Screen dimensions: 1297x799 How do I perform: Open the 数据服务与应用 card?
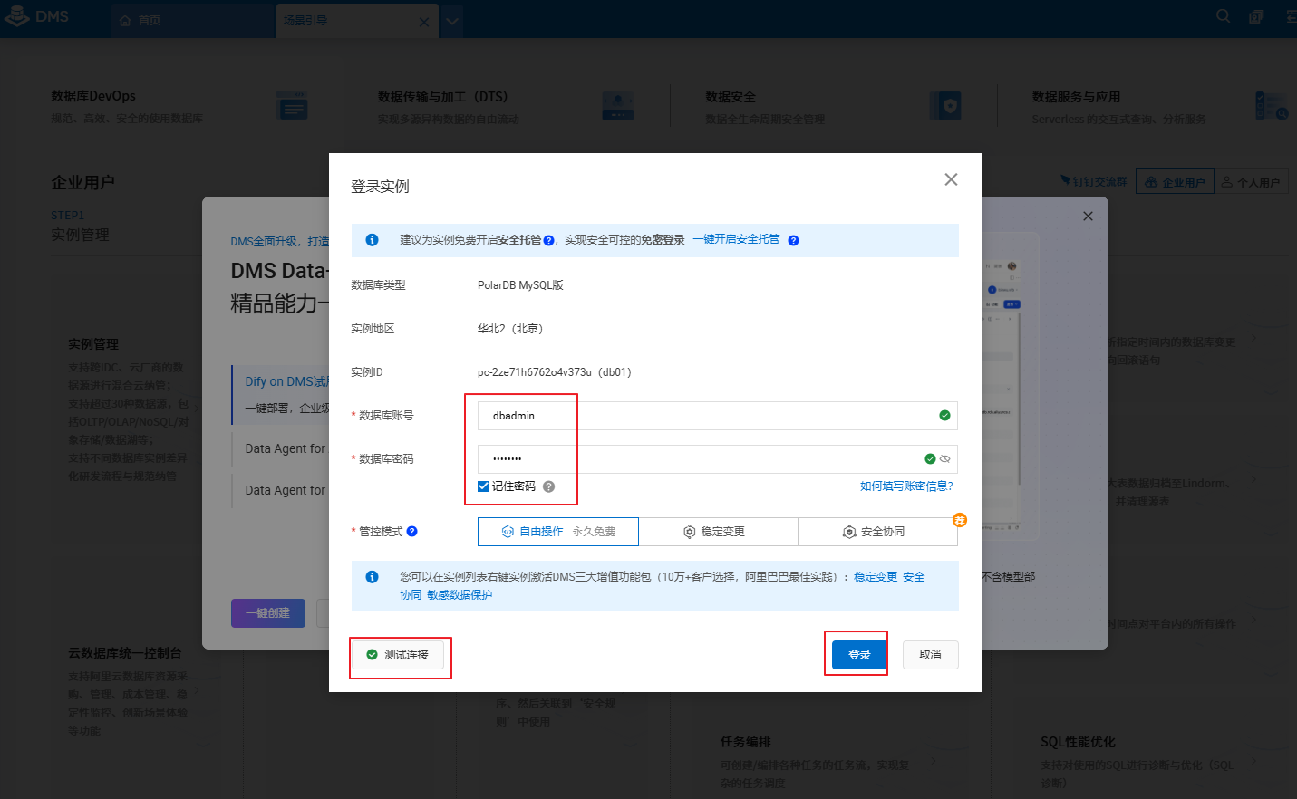point(1160,107)
